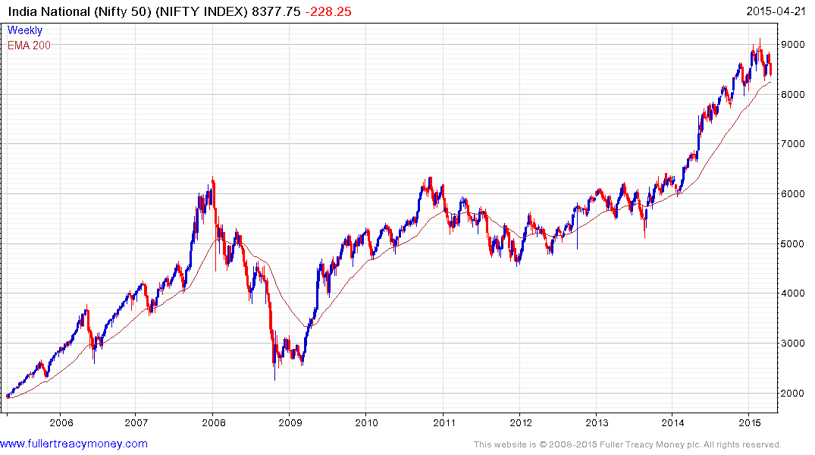
Task: Click the '(NIFTY INDEX)' ticker text
Action: point(202,11)
